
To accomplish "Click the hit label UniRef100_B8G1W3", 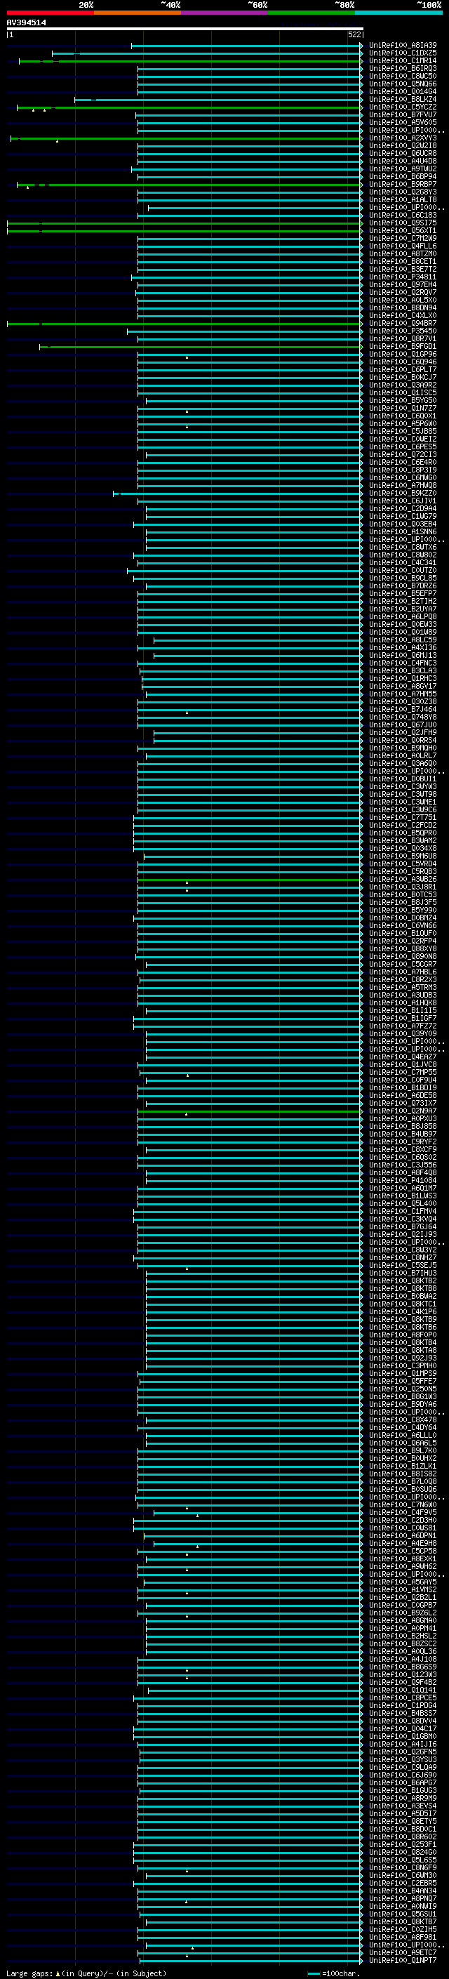I will [403, 1396].
